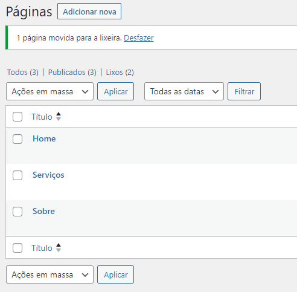The width and height of the screenshot is (297, 292).
Task: Apply the top bulk action with Aplicar
Action: (x=116, y=91)
